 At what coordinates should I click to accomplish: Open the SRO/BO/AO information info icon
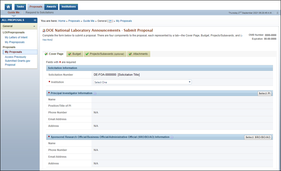tap(172, 137)
